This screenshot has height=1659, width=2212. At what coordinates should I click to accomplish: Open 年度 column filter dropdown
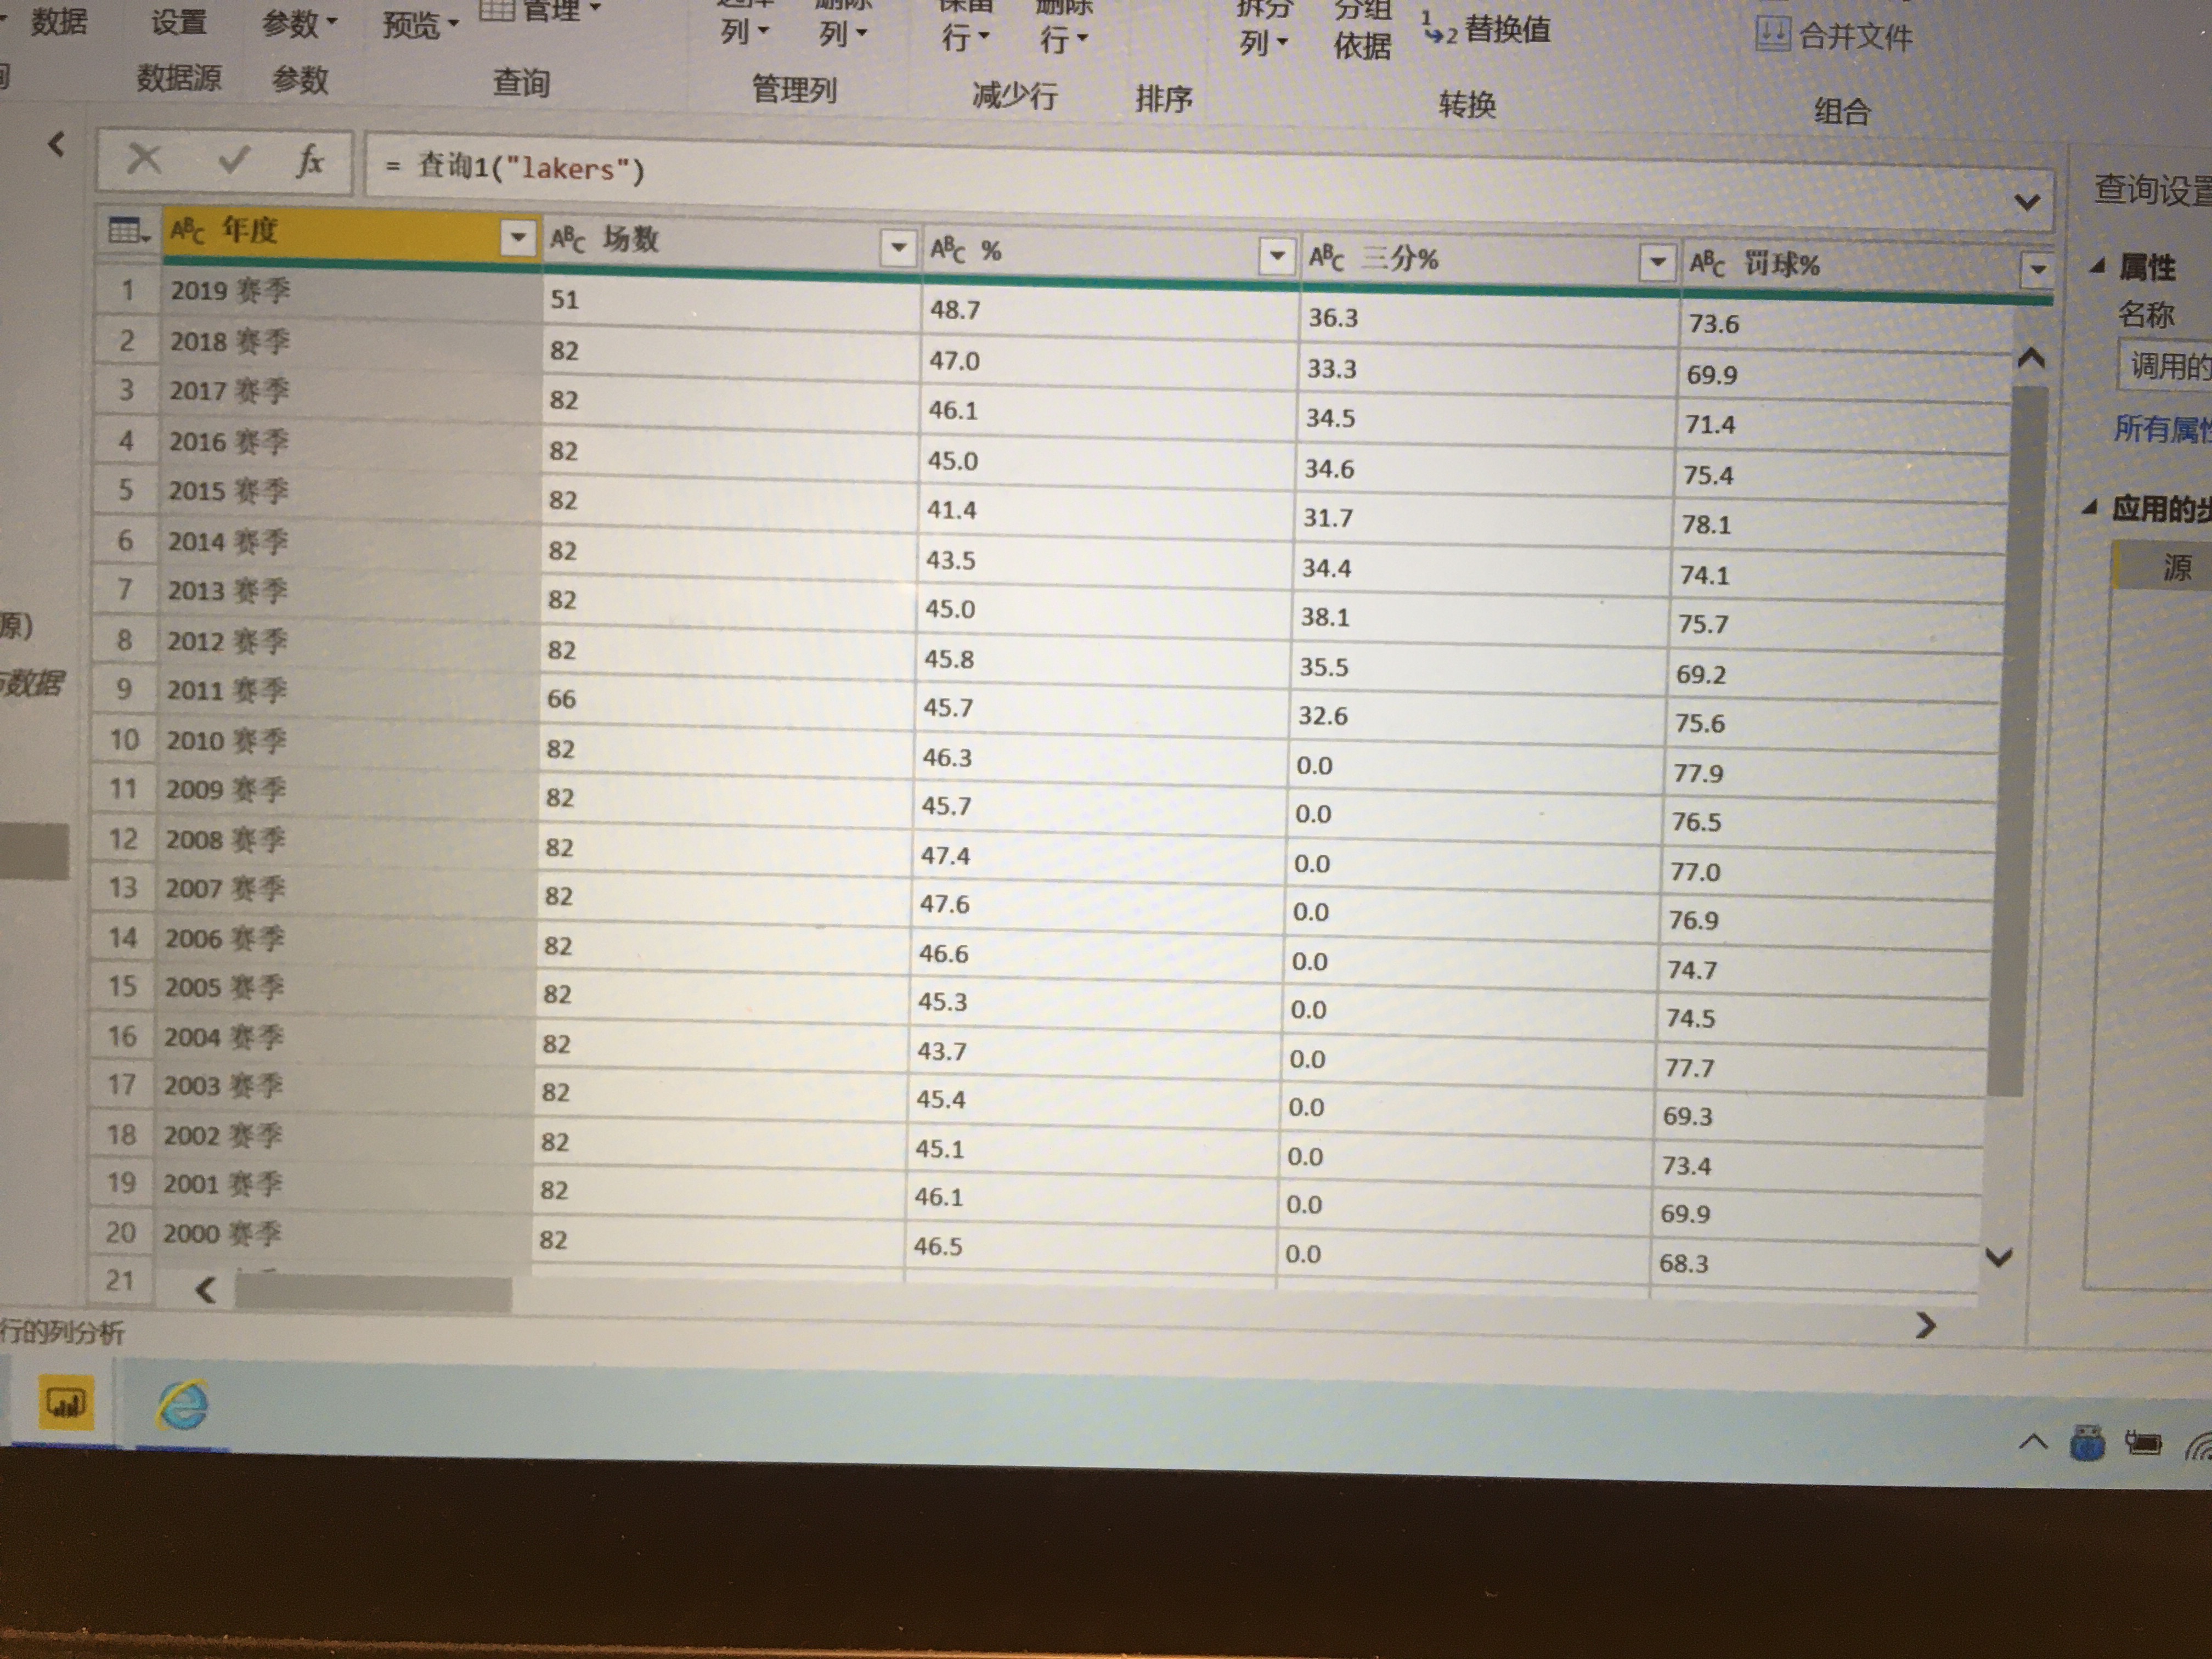517,237
